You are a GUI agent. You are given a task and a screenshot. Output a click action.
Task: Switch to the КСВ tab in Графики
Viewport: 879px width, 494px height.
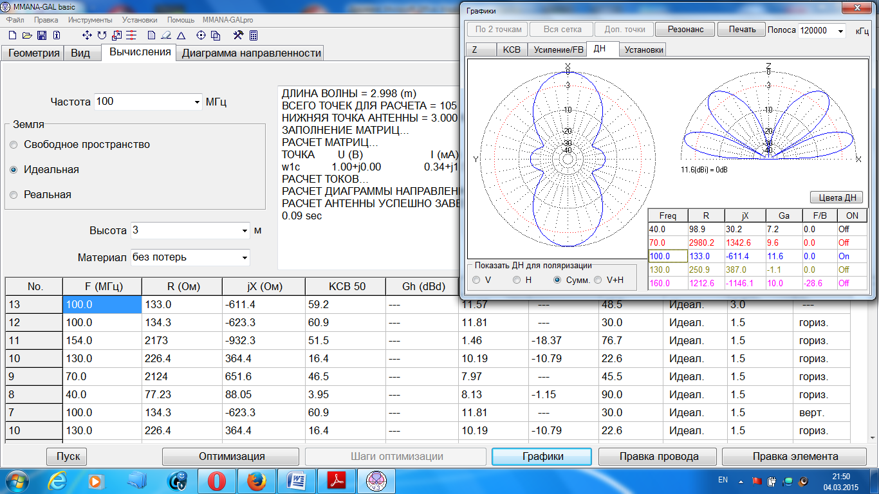pyautogui.click(x=512, y=50)
